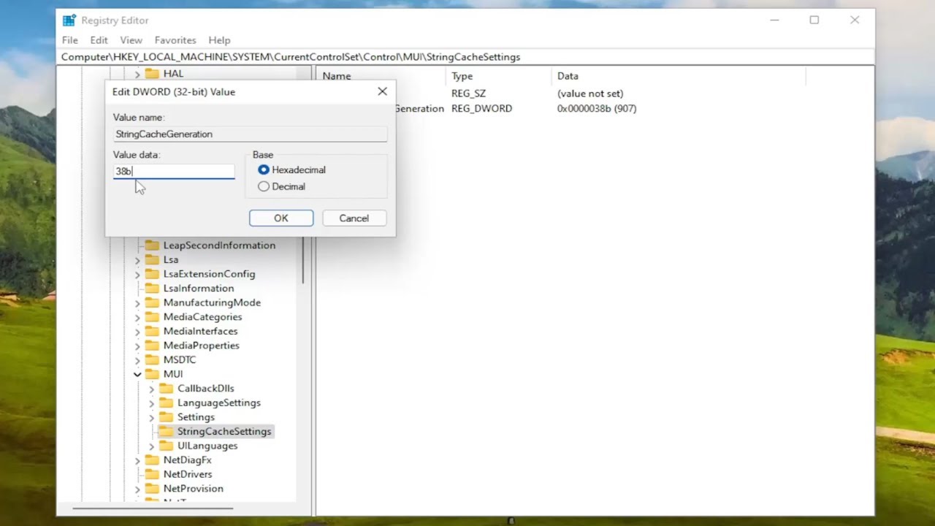Click the StringCacheSettings folder icon

[167, 431]
